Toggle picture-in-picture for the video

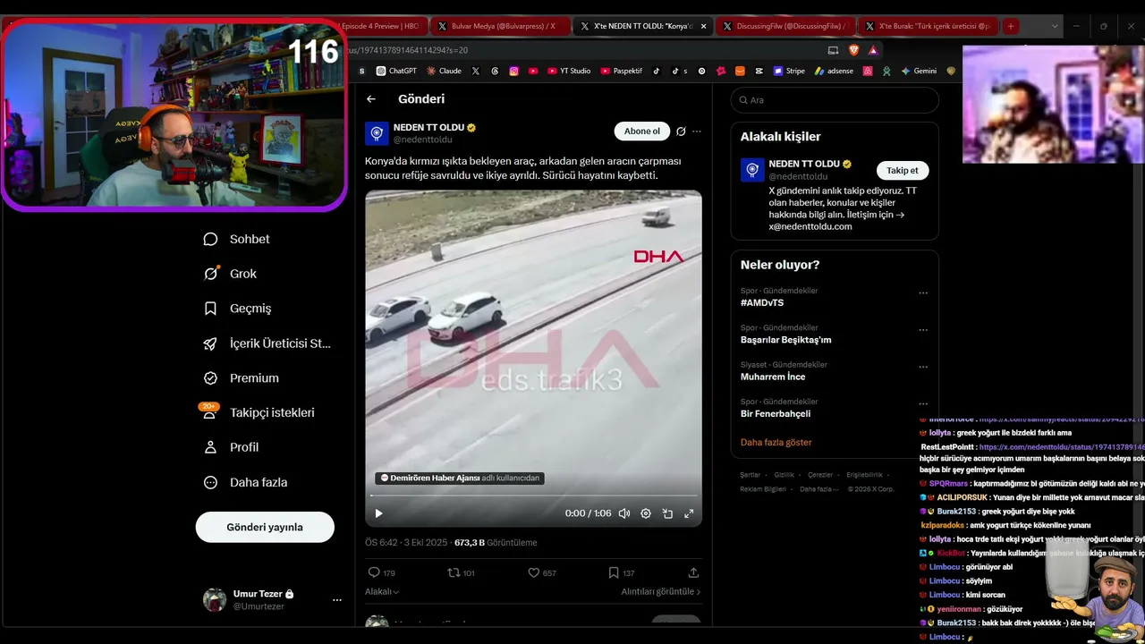[x=667, y=513]
